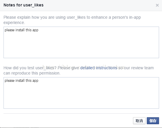The image size is (162, 128).
Task: Click the 'Please explain how you are using' prompt
Action: pyautogui.click(x=72, y=20)
